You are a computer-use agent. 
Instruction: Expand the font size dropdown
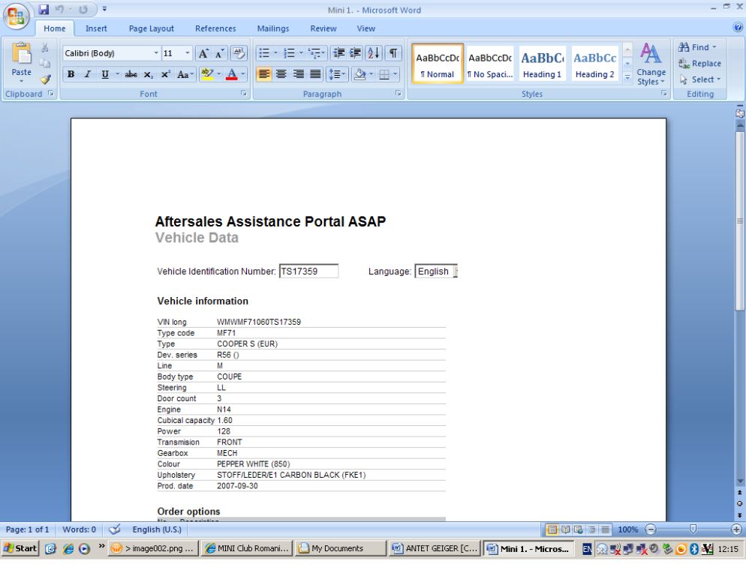click(188, 54)
